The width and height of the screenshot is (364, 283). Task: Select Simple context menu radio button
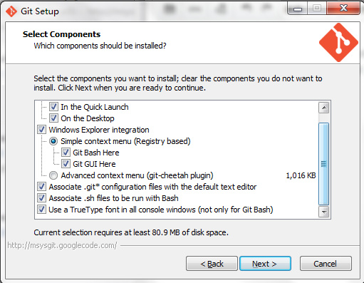[53, 141]
